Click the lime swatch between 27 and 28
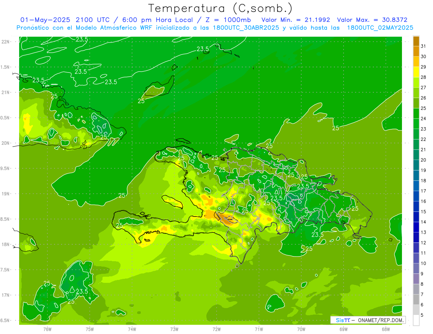The width and height of the screenshot is (433, 334). pyautogui.click(x=416, y=82)
